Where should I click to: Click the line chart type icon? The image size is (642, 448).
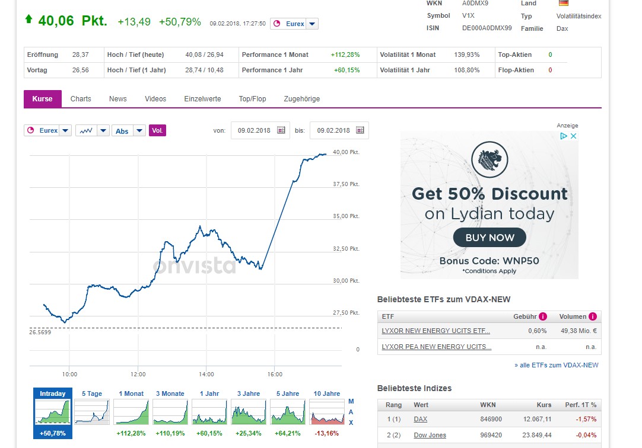coord(85,130)
